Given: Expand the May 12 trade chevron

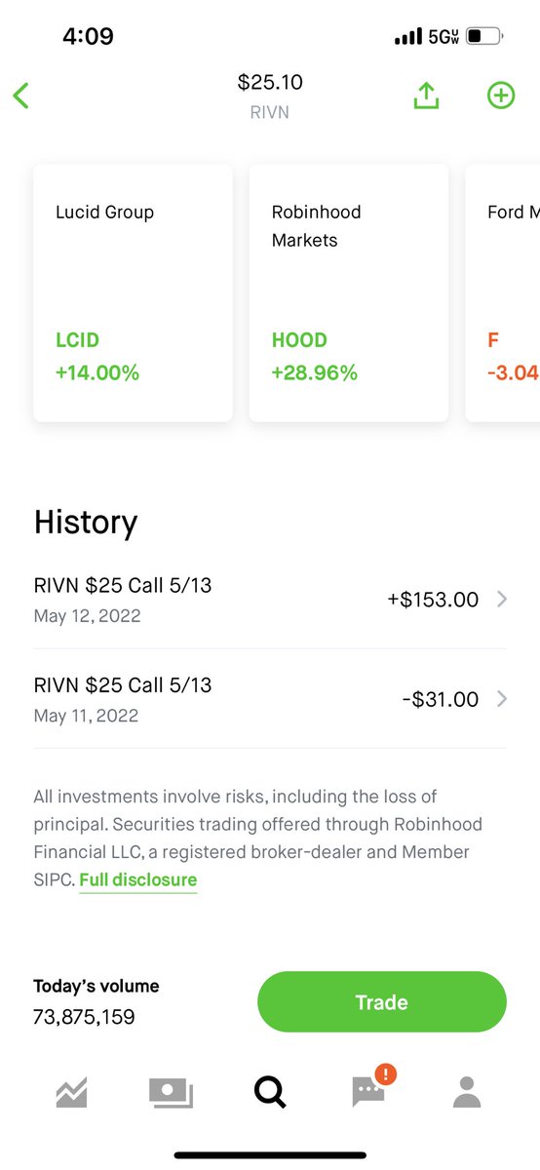Looking at the screenshot, I should 502,600.
